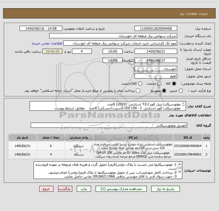Click the پاسخ به نیاز button
Screen dimensions: 219x211
166,189
